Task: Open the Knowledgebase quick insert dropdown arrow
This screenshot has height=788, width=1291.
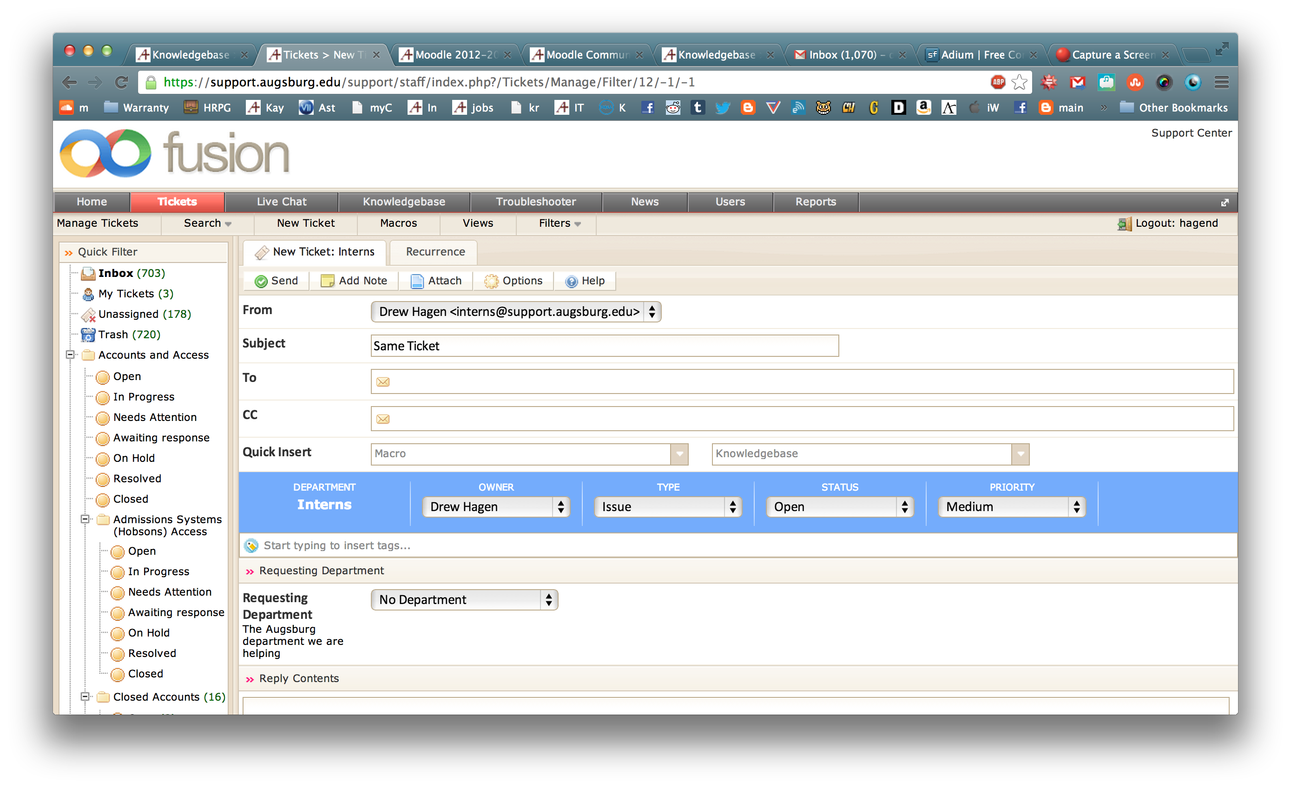Action: coord(1021,454)
